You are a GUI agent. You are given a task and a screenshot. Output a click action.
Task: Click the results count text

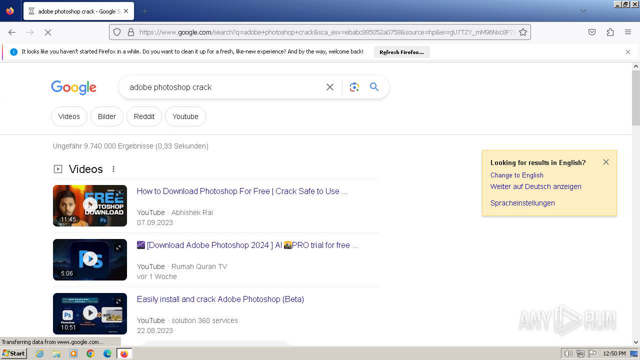[x=130, y=146]
